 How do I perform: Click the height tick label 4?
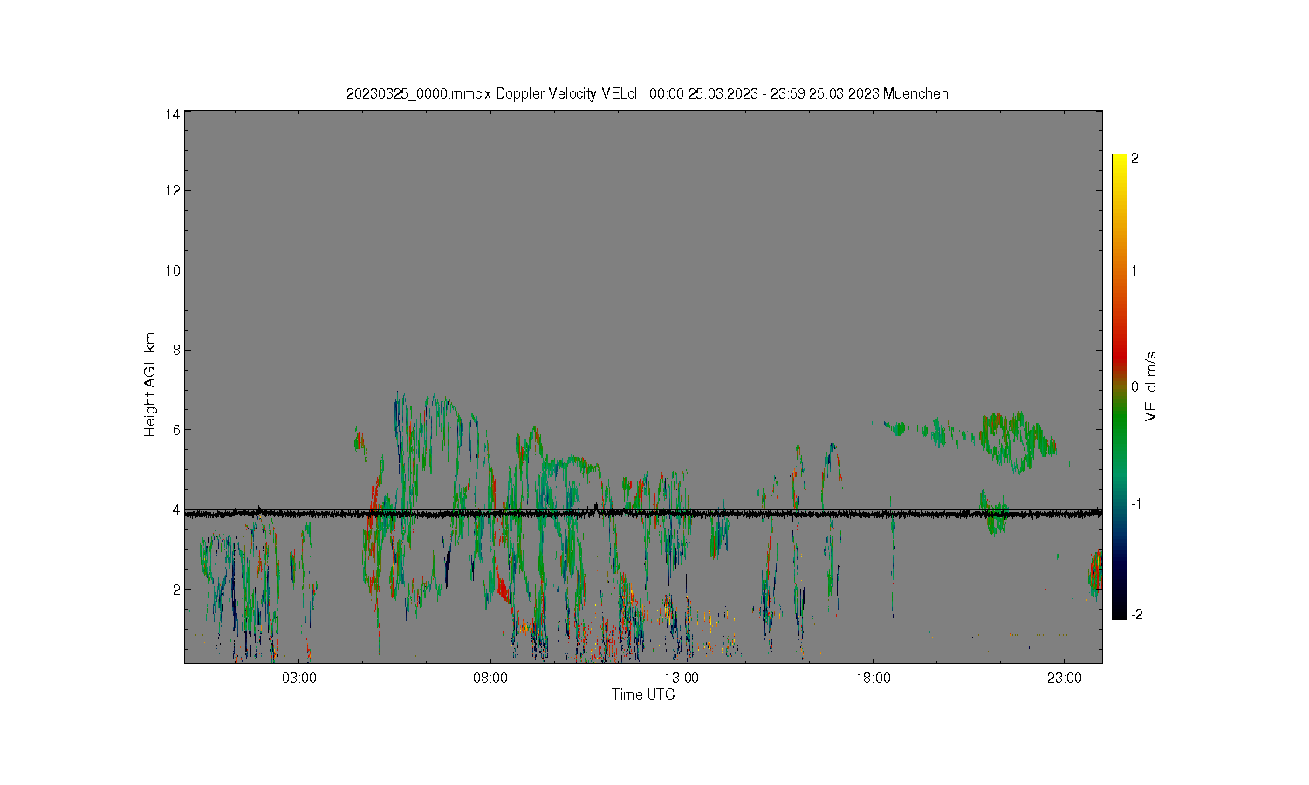[176, 509]
